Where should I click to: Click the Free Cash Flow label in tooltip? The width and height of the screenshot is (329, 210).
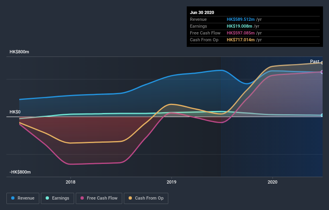click(205, 33)
